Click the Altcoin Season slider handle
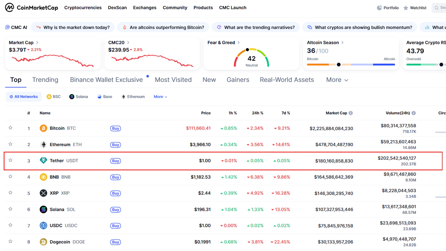Screen dimensions: 446x251 pyautogui.click(x=339, y=65)
